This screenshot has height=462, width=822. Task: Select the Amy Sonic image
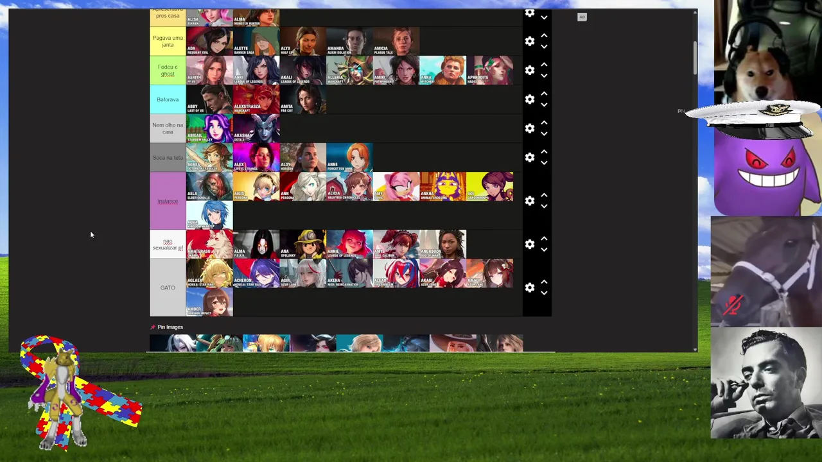pos(396,186)
